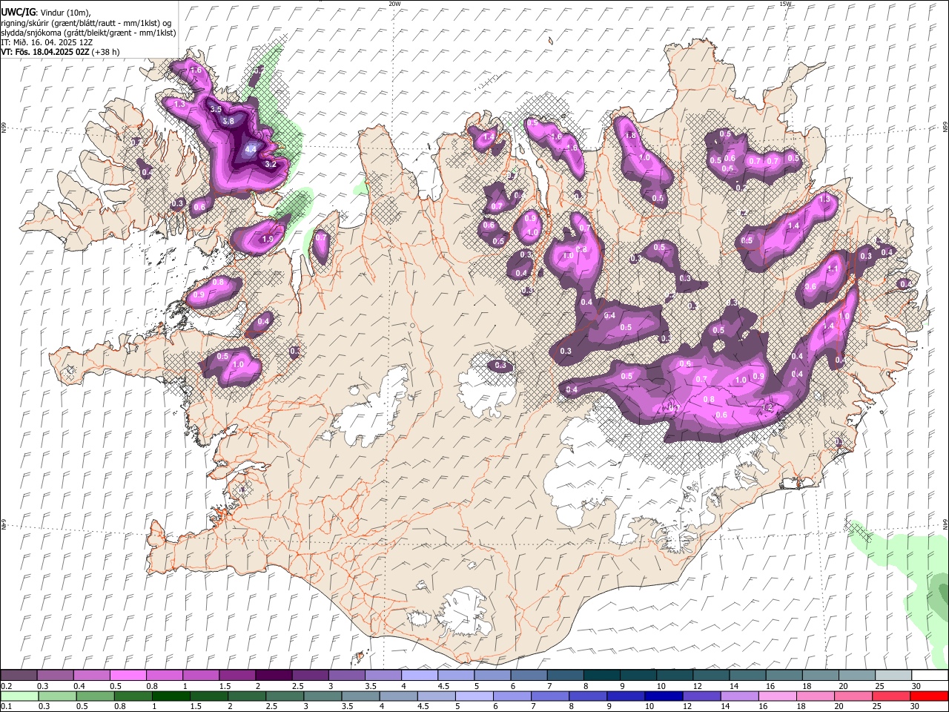
Task: Pick the light pink 16 swatch, lower legend row
Action: 776,696
